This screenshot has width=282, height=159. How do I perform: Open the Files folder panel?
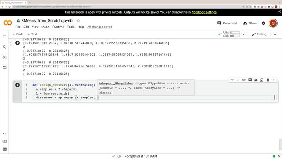coord(4,68)
